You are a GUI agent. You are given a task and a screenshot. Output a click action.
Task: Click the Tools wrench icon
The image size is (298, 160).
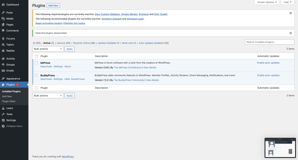point(3,114)
